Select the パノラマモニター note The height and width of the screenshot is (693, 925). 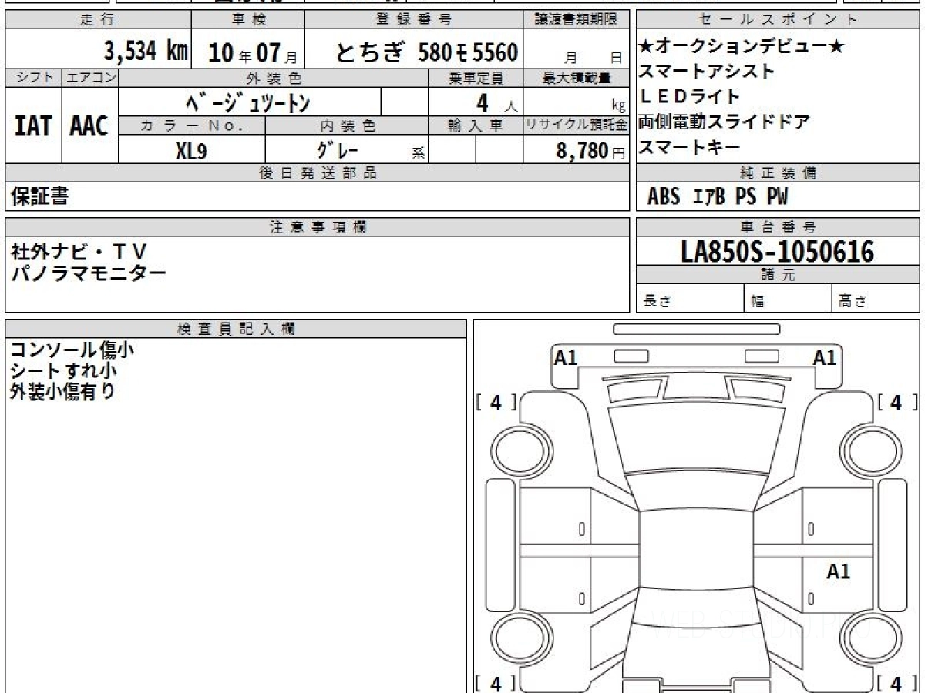[89, 272]
